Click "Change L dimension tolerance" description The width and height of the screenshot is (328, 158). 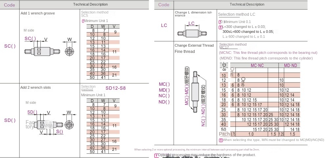click(x=193, y=14)
